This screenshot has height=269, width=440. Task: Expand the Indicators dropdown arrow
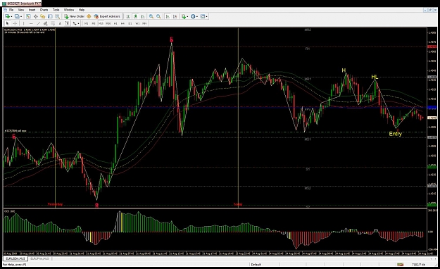click(x=187, y=17)
